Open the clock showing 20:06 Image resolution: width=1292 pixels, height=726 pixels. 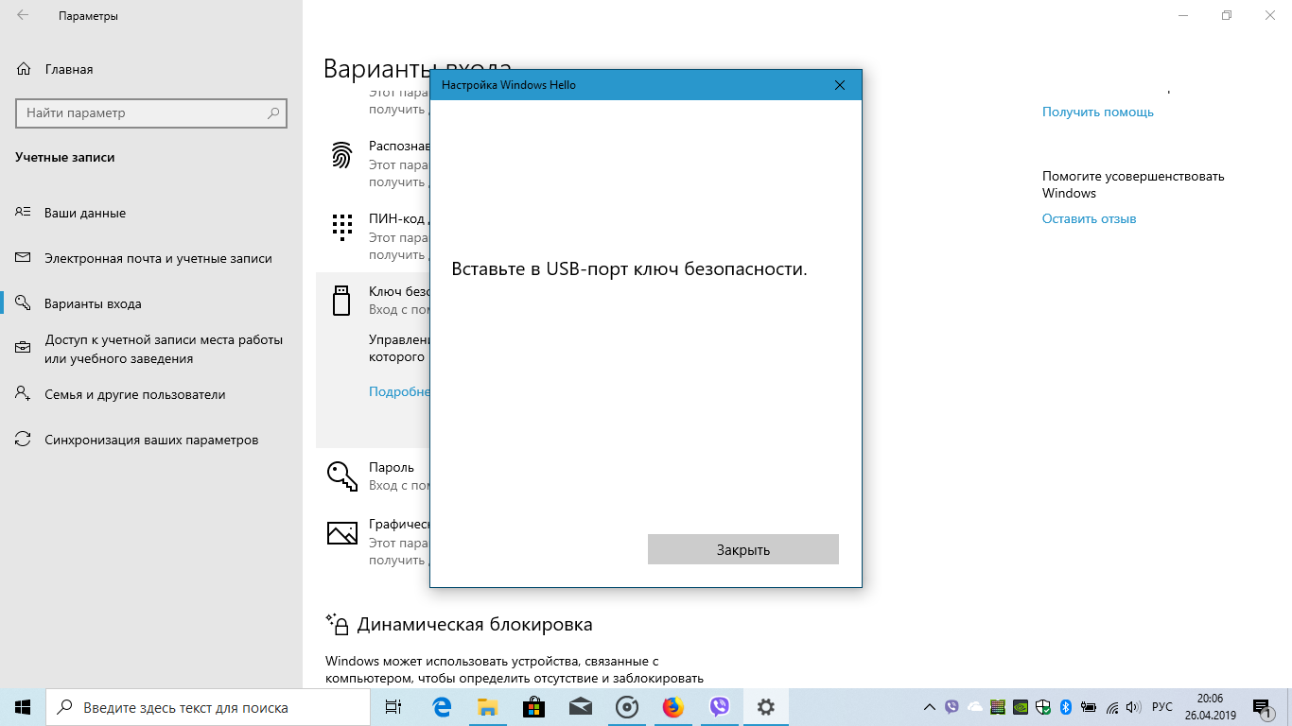coord(1210,707)
